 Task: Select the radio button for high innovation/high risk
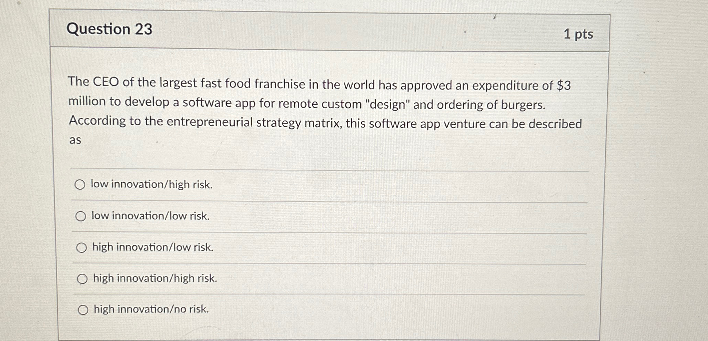point(82,278)
